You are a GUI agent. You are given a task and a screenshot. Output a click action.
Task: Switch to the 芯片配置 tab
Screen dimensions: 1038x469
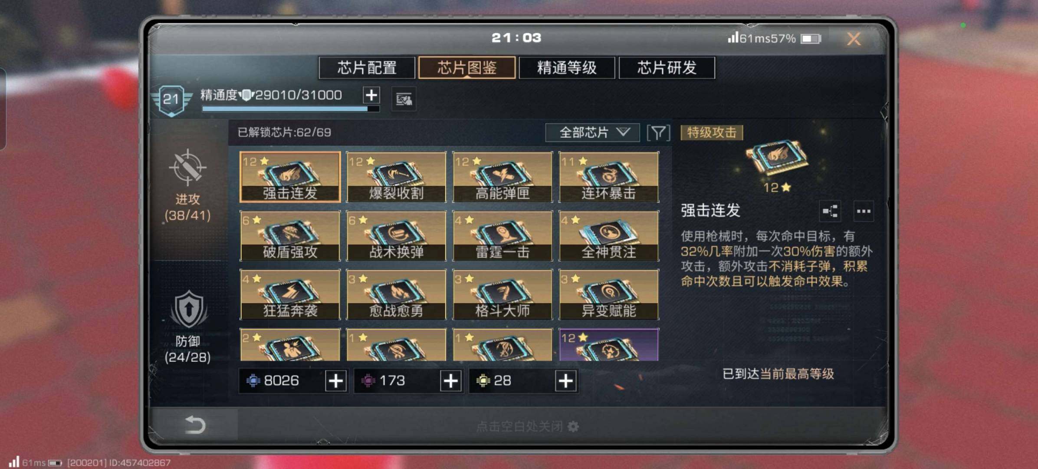(x=367, y=68)
